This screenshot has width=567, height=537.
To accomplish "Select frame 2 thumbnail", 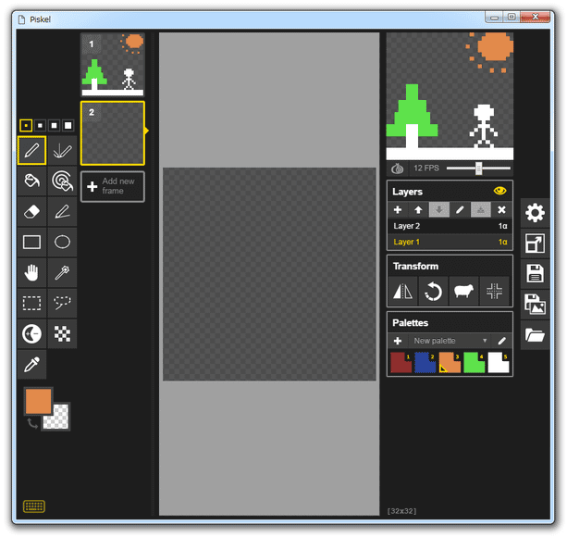I will tap(113, 133).
